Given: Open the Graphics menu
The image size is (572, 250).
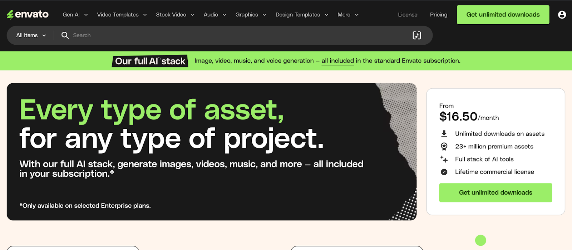Looking at the screenshot, I should pos(251,15).
